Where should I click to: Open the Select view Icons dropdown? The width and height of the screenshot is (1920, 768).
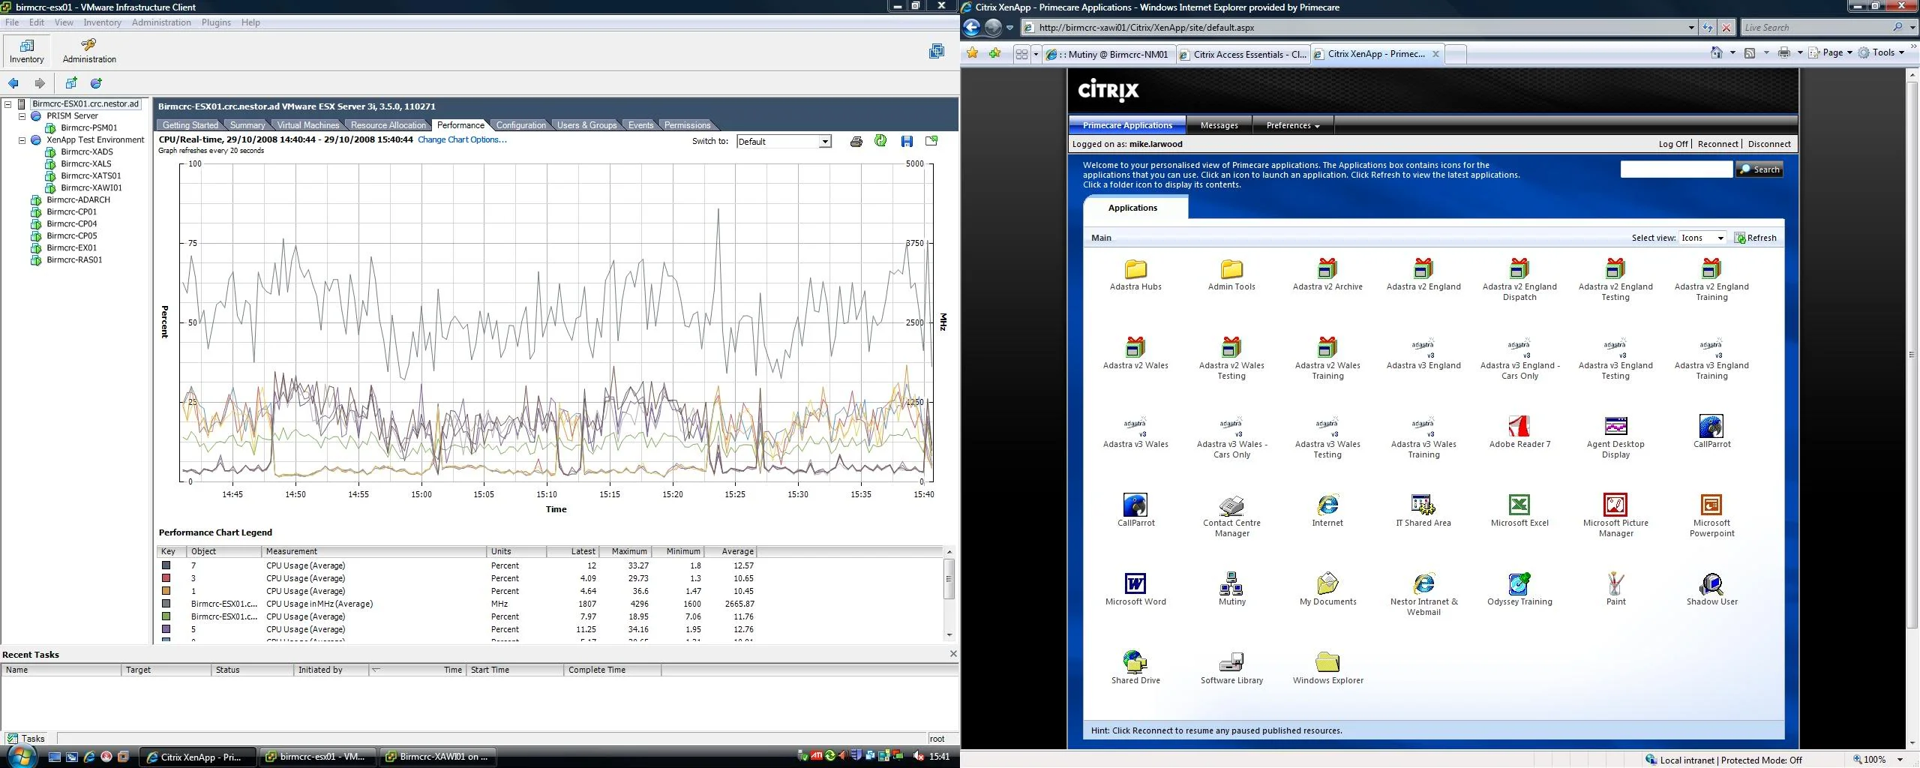pyautogui.click(x=1702, y=238)
